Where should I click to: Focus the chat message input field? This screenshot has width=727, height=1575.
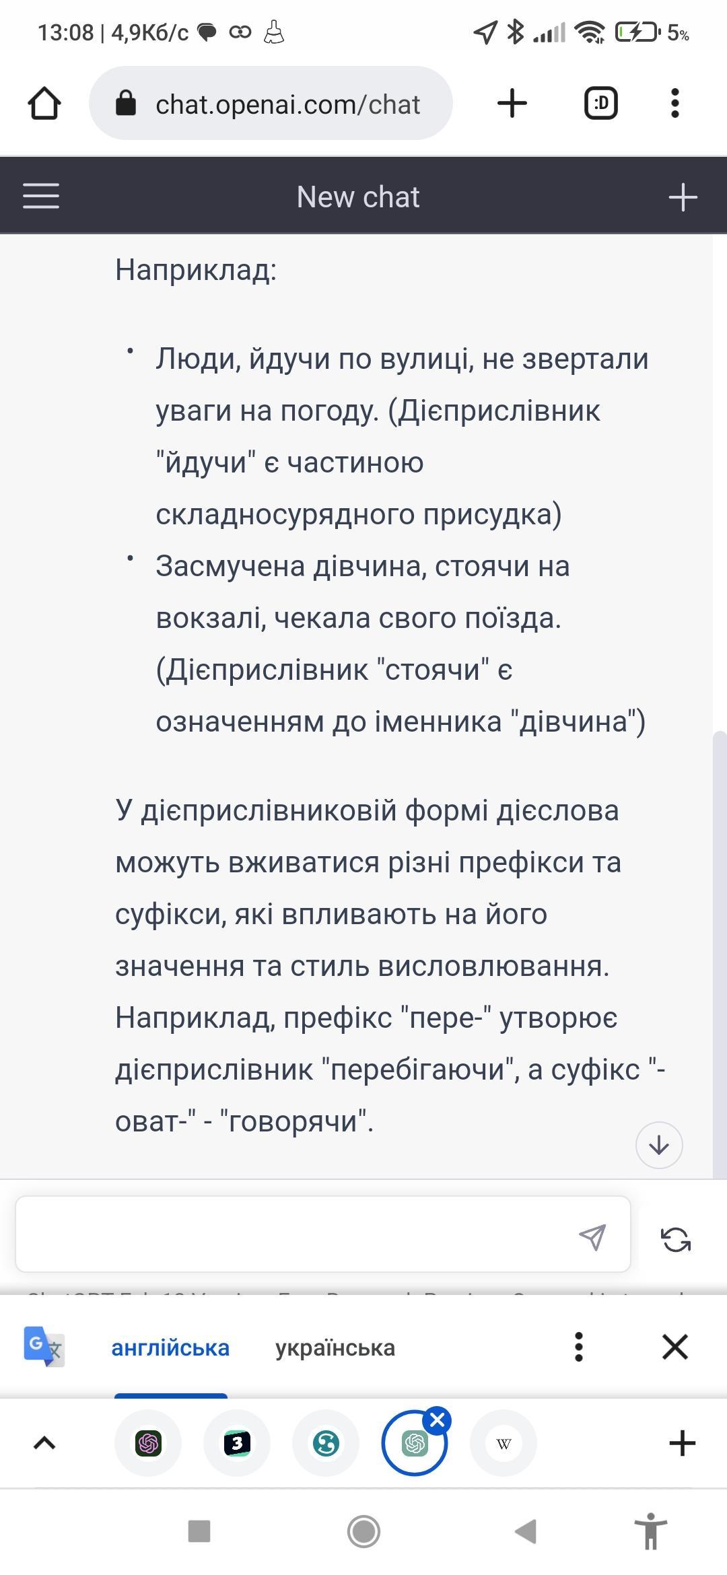296,1234
